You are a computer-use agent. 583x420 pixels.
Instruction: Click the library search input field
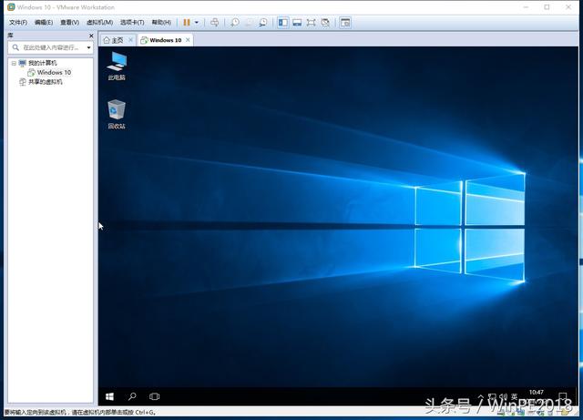click(x=50, y=47)
